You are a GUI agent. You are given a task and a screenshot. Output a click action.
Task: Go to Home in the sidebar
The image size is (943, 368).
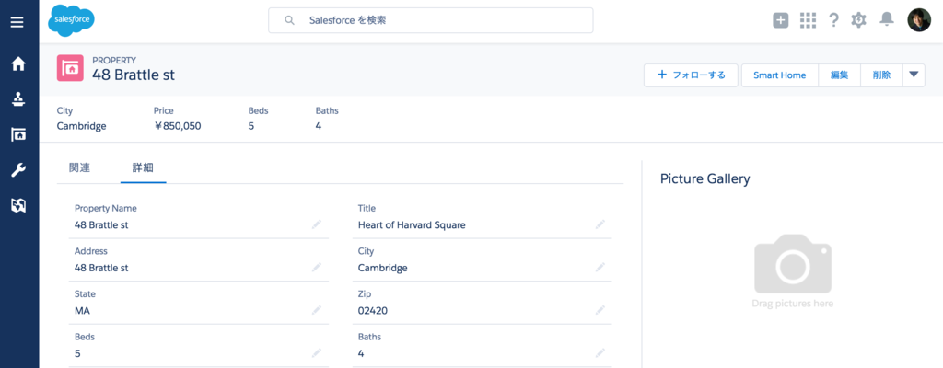17,64
